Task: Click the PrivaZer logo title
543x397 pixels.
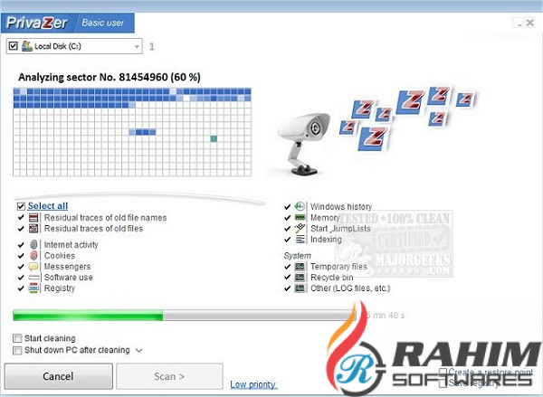Action: coord(36,23)
